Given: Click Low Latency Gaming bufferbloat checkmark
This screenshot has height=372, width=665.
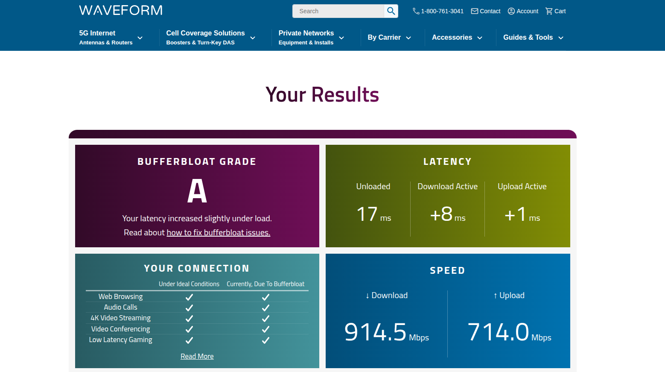Looking at the screenshot, I should coord(265,340).
